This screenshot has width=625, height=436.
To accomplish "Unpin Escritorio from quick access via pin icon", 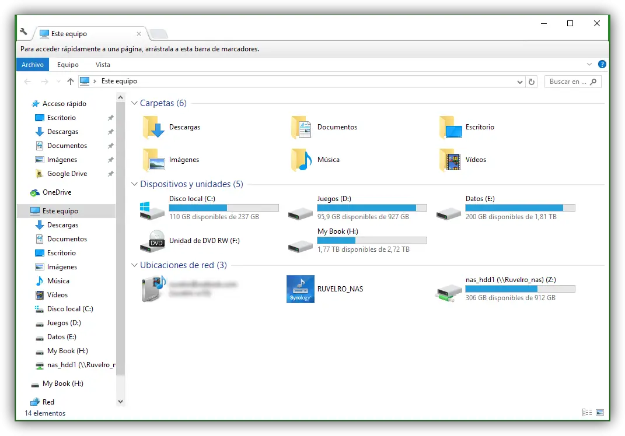I will (x=111, y=118).
